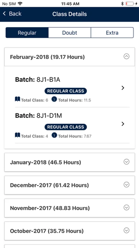
Task: Tap the Bluetooth status icon
Action: tap(122, 4)
